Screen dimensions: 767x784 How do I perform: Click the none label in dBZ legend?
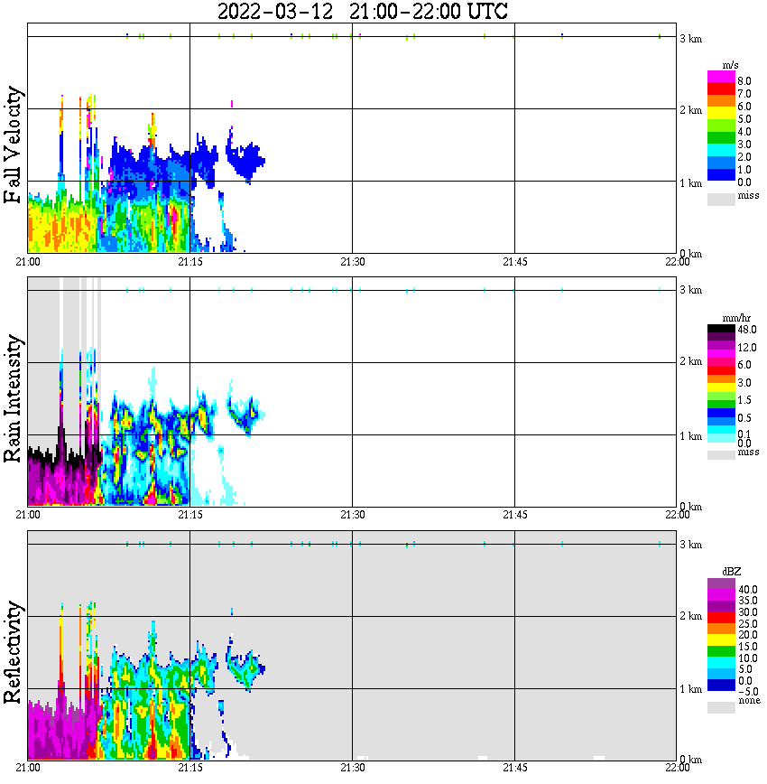point(749,701)
